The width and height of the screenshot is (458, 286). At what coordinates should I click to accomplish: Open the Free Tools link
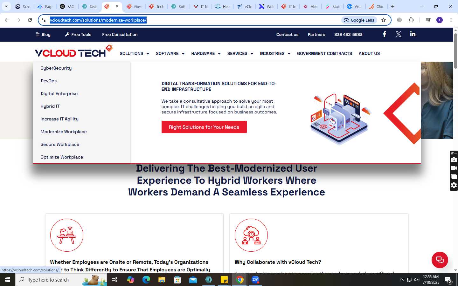click(78, 34)
